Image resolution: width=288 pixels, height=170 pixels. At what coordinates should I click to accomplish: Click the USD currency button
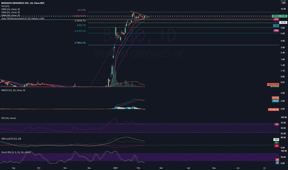[x=284, y=3]
